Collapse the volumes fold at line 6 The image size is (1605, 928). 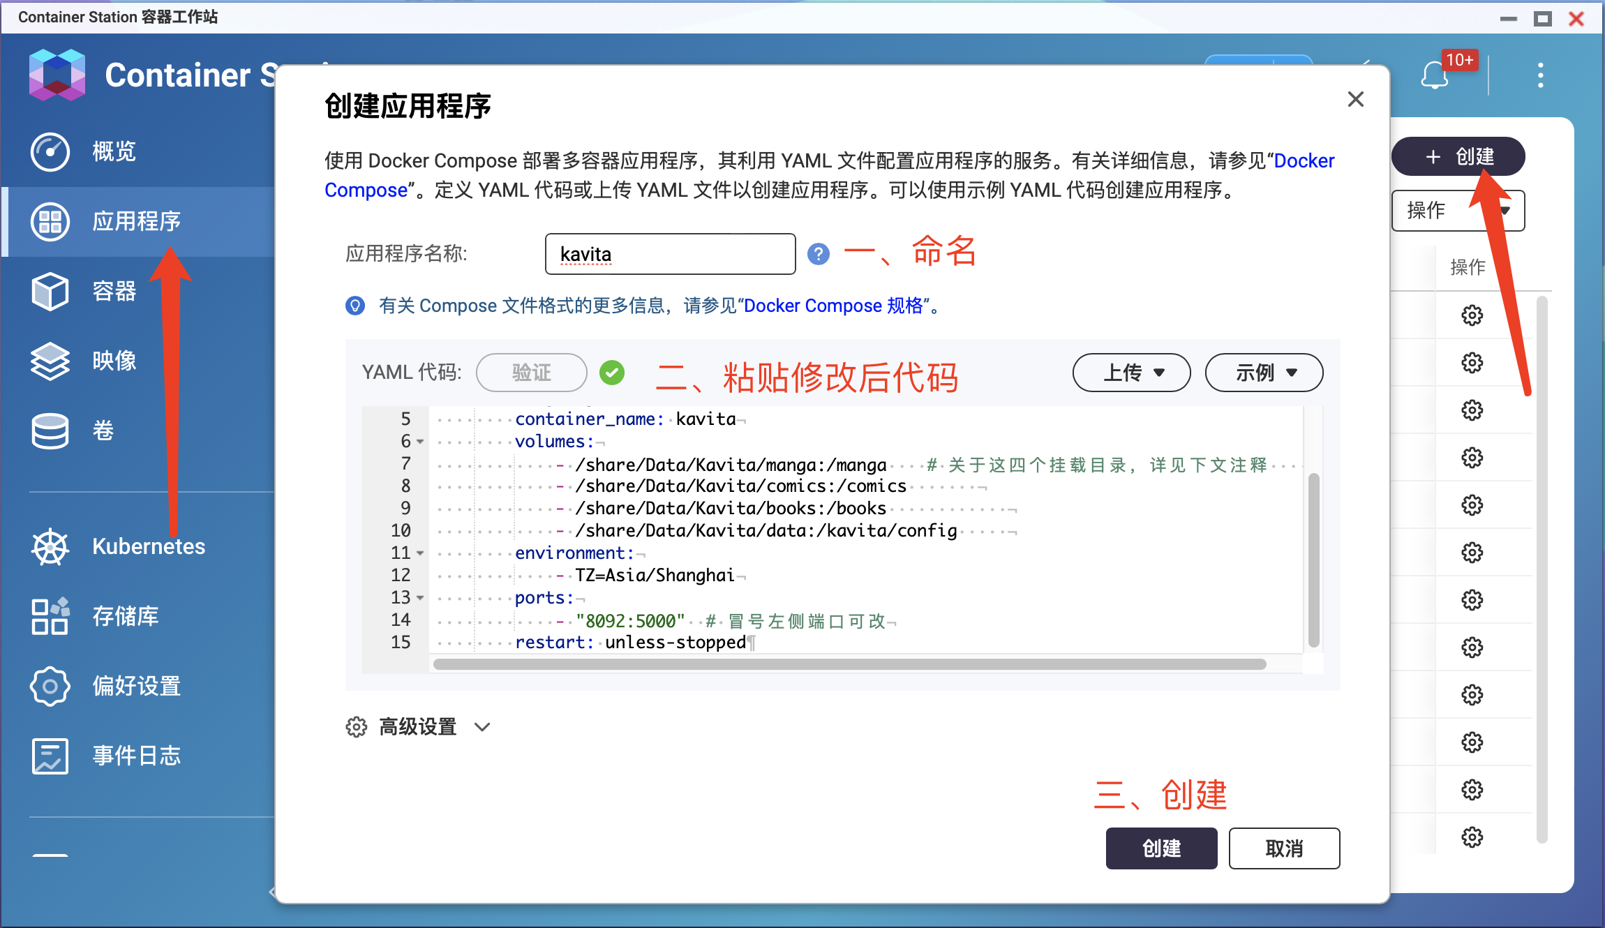[x=420, y=442]
